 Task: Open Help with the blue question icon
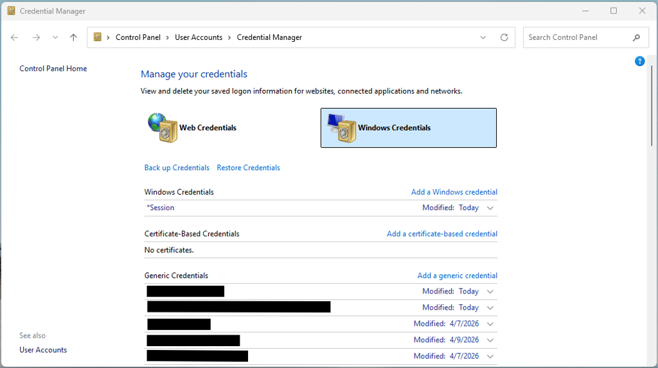coord(639,61)
